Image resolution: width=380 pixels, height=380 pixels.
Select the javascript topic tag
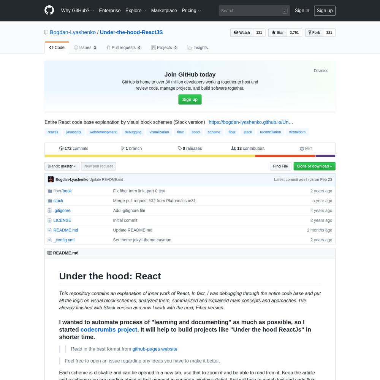74,132
